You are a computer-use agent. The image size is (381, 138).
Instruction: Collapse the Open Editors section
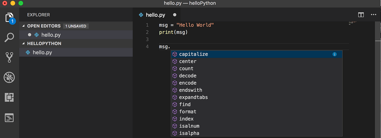coord(23,26)
